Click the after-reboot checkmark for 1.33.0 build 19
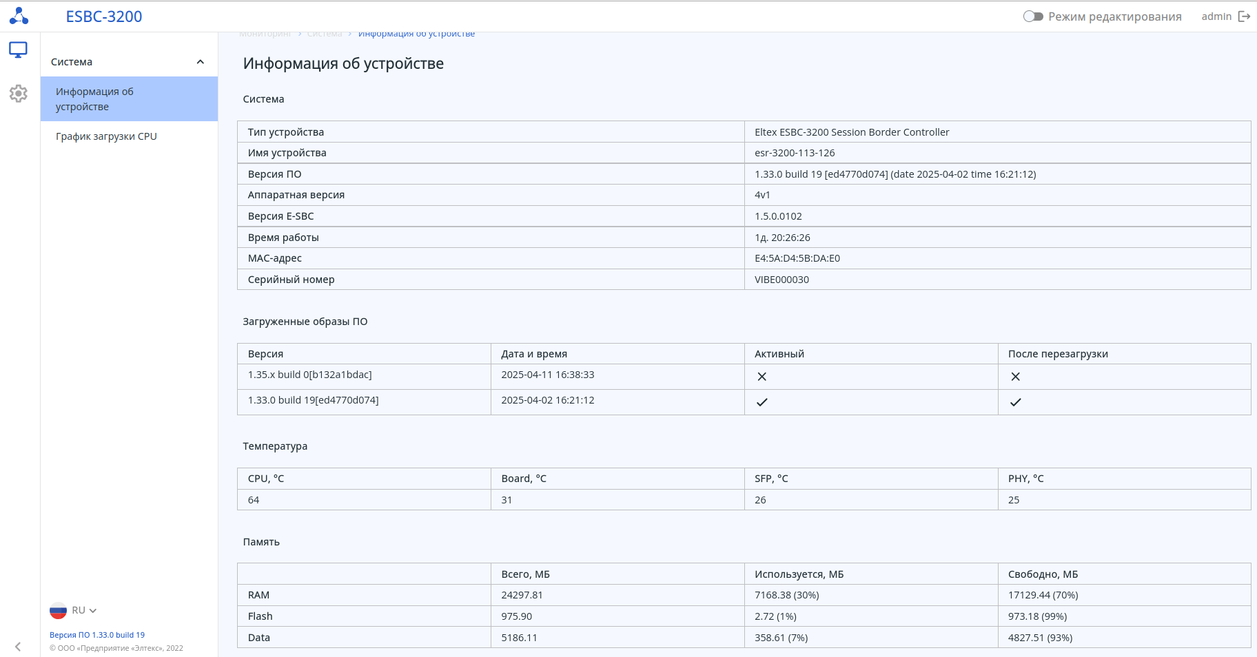The height and width of the screenshot is (657, 1257). [x=1015, y=402]
